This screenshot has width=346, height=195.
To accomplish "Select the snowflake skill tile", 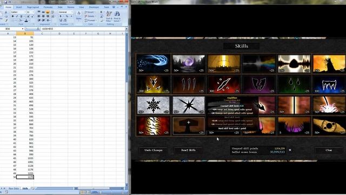I will (153, 105).
